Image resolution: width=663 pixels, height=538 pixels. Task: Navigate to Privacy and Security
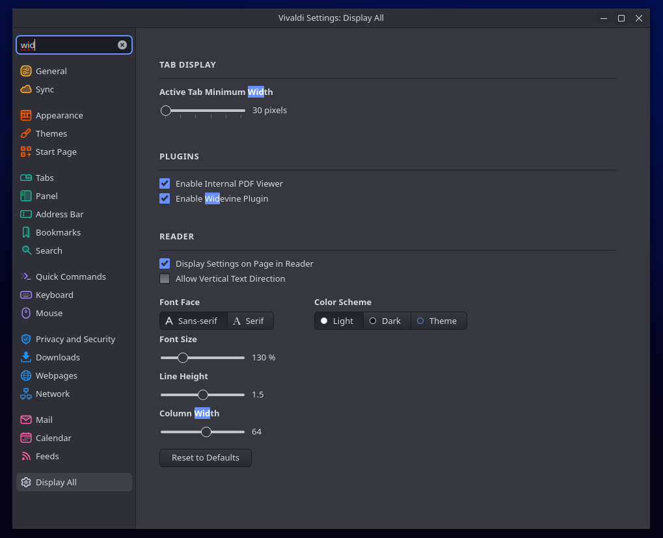[74, 340]
